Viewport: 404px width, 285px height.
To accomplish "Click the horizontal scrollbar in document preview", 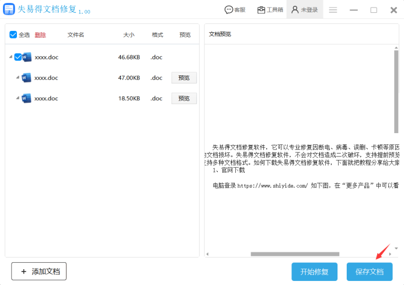I will 295,254.
